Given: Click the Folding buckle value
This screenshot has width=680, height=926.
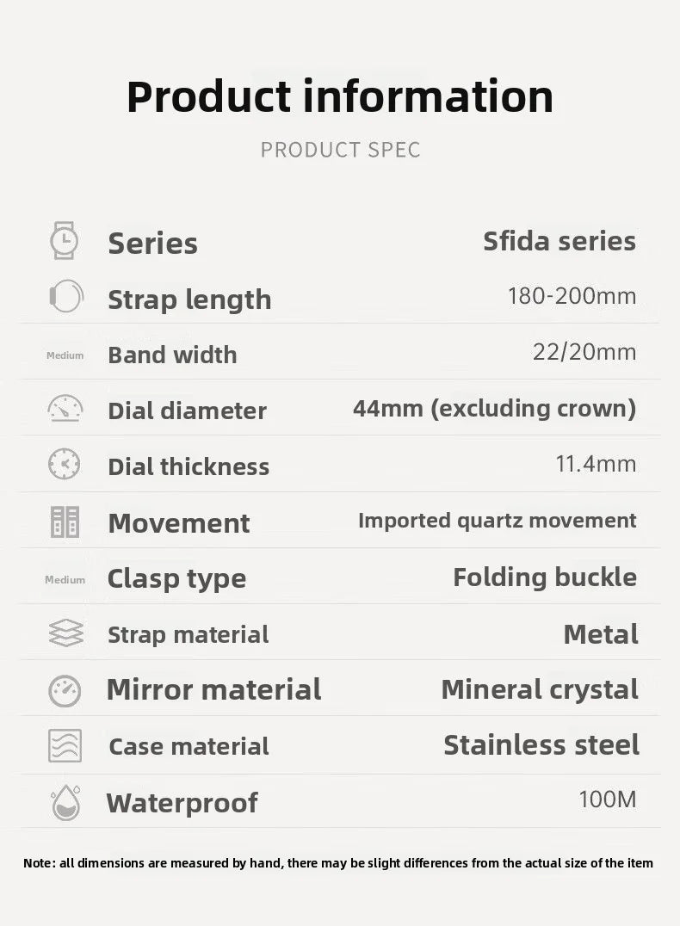Looking at the screenshot, I should point(545,577).
